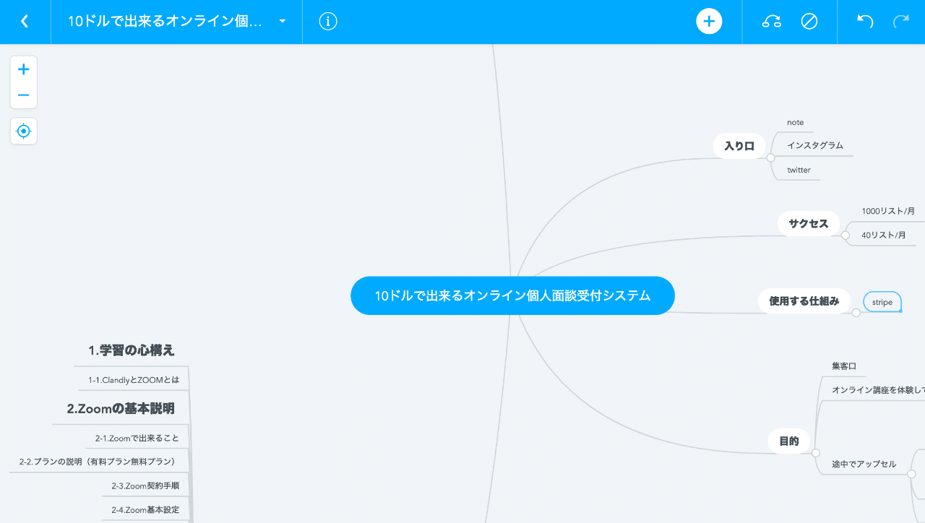Image resolution: width=925 pixels, height=523 pixels.
Task: Select the 使用する仕組み node
Action: pos(804,301)
